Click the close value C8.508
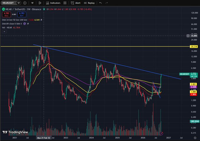 pos(72,9)
